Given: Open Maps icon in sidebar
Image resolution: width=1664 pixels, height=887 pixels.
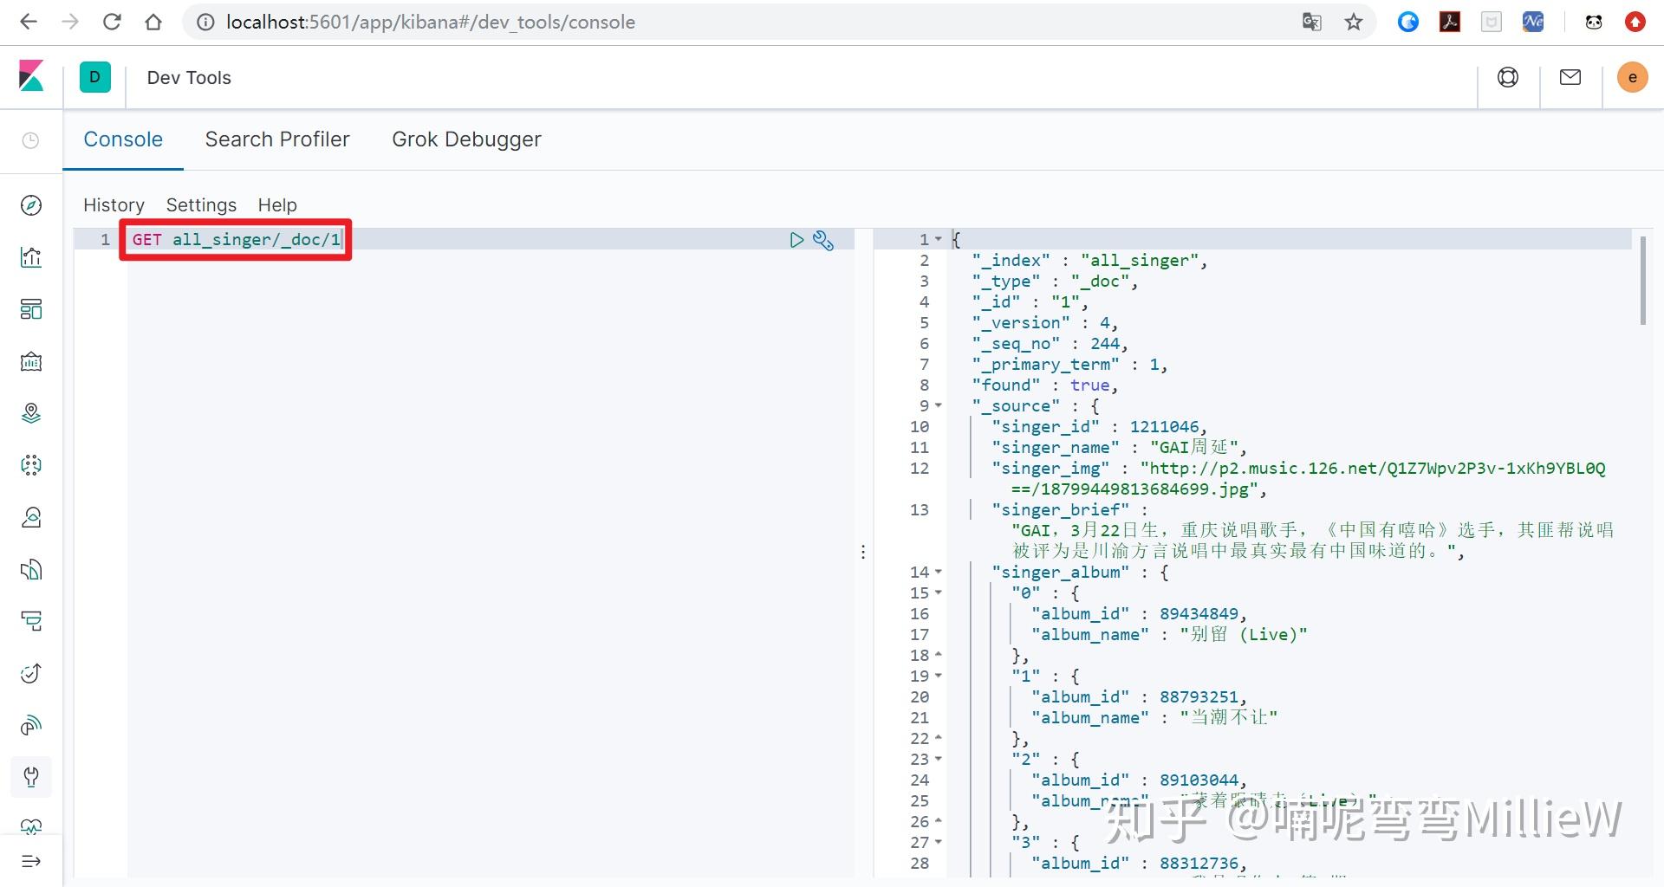Looking at the screenshot, I should click(x=31, y=413).
